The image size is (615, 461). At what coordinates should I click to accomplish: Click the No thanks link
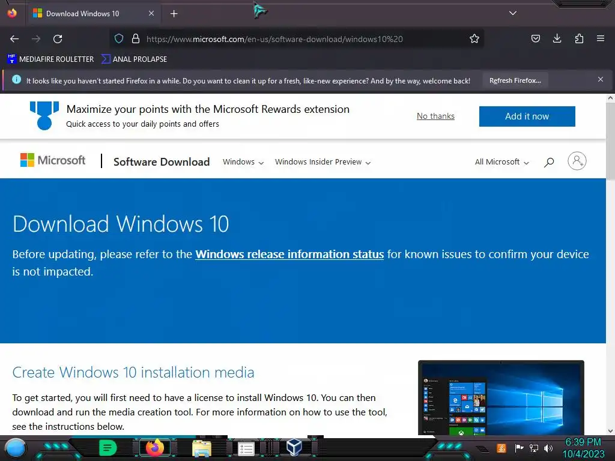435,116
